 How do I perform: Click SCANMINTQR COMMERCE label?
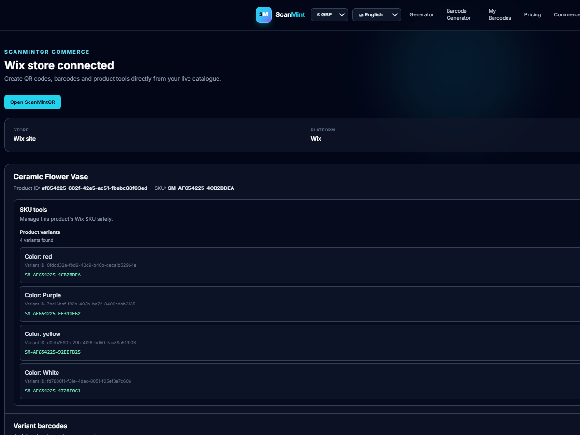point(47,52)
